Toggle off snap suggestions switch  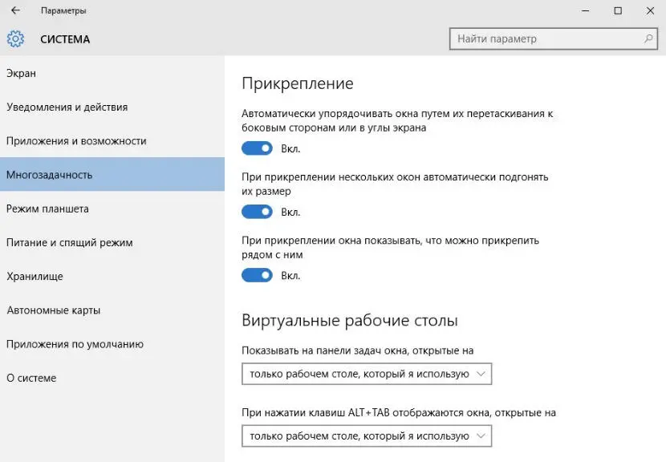coord(257,275)
